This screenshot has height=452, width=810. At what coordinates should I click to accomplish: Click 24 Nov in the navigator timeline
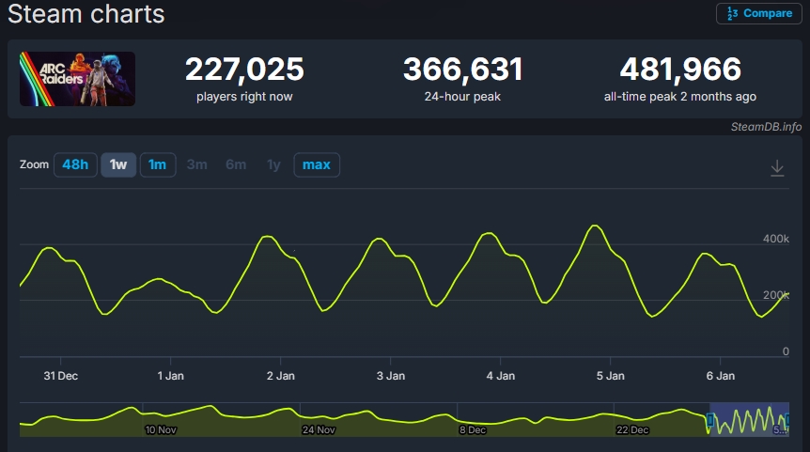pyautogui.click(x=319, y=429)
